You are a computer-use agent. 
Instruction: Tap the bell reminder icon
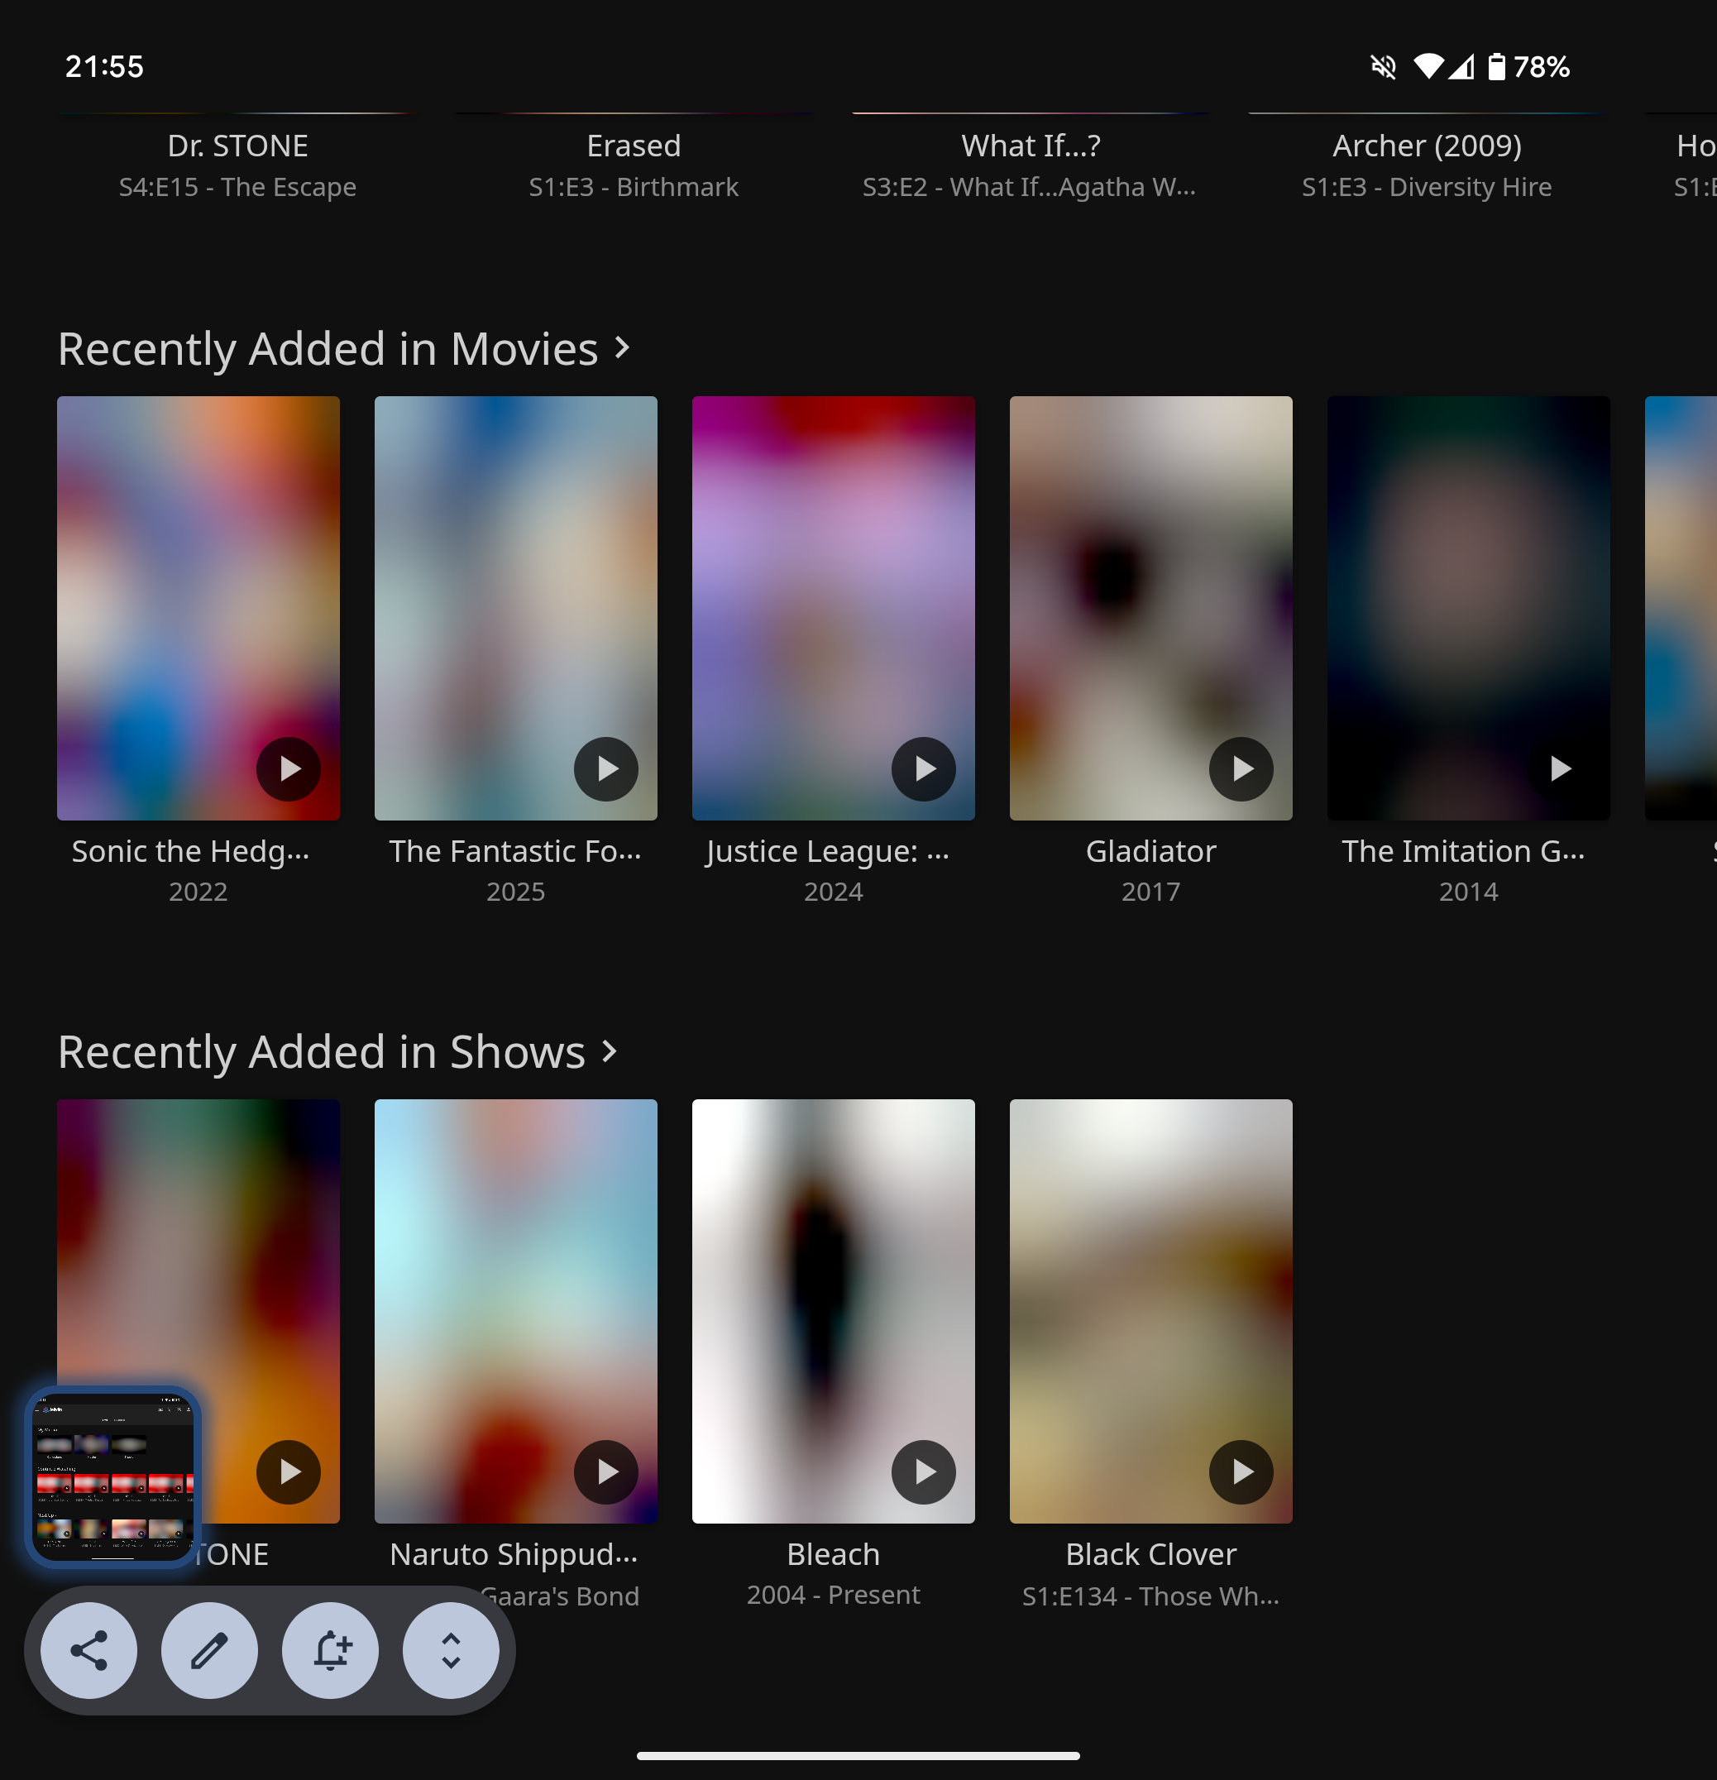(331, 1650)
